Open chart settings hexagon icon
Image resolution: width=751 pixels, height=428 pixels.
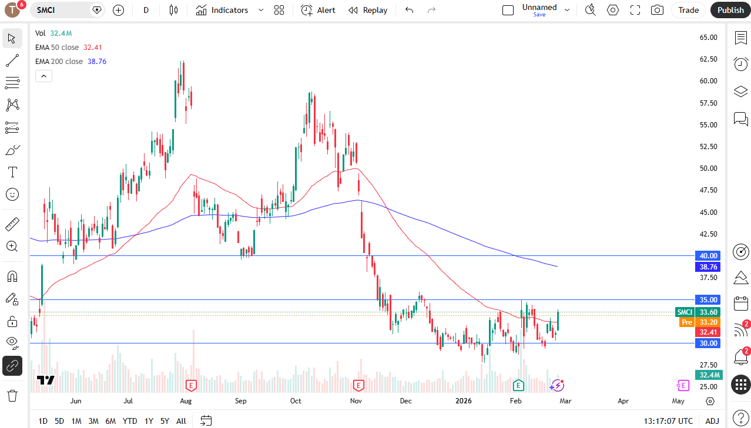(x=613, y=10)
